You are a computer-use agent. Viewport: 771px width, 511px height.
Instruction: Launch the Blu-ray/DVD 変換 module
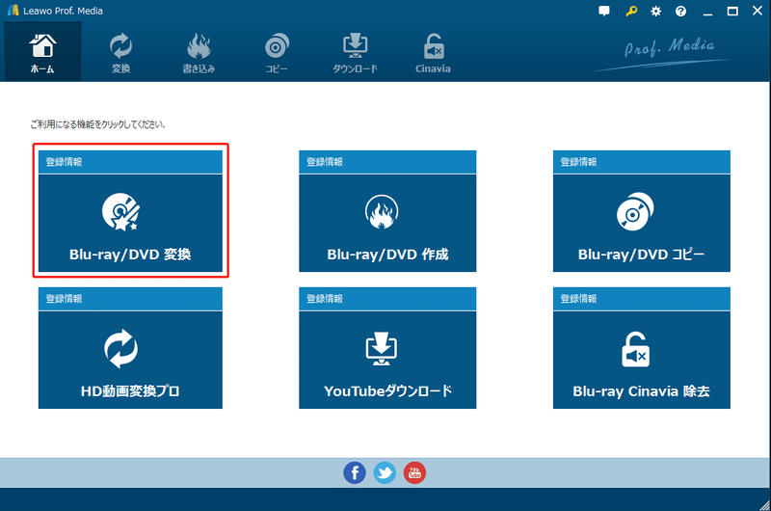coord(130,223)
